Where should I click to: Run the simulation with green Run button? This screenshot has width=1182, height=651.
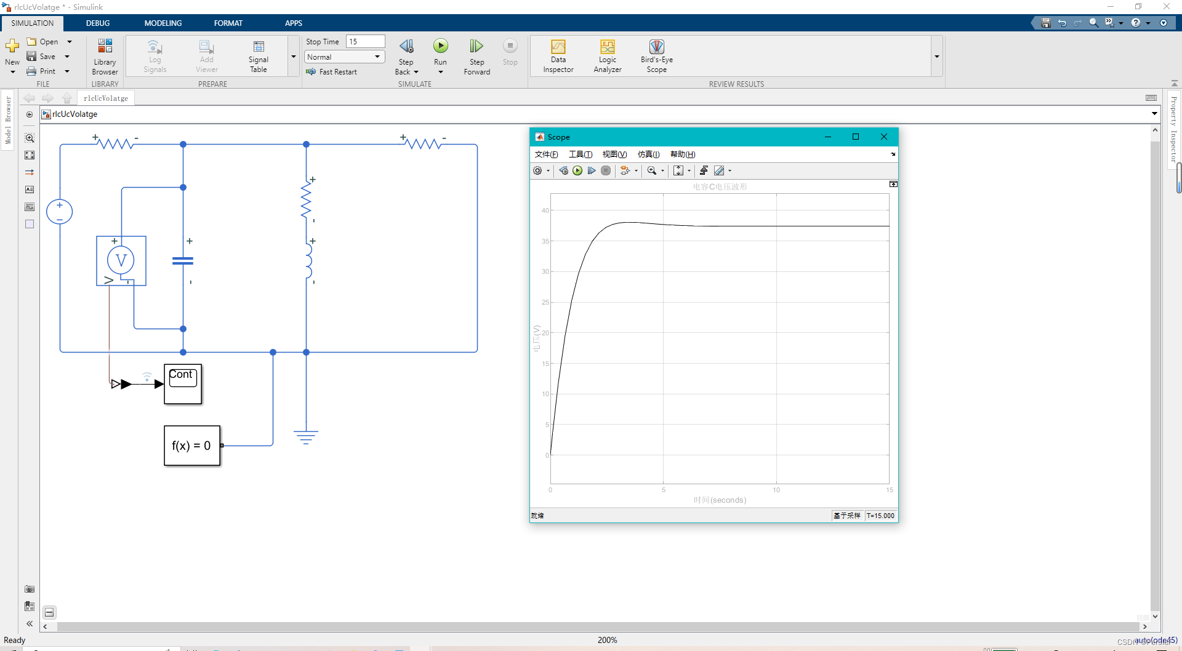441,46
